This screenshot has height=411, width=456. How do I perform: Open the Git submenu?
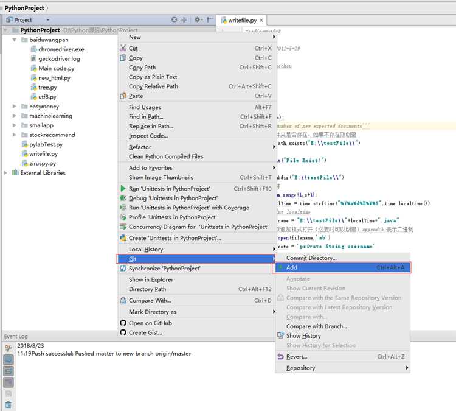(x=196, y=259)
